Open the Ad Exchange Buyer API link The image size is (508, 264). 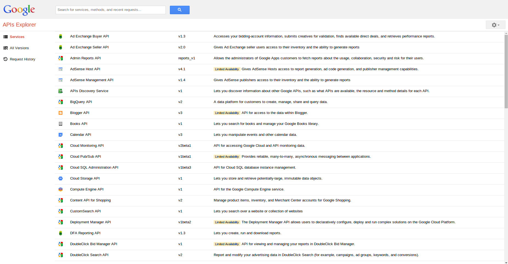(x=90, y=36)
